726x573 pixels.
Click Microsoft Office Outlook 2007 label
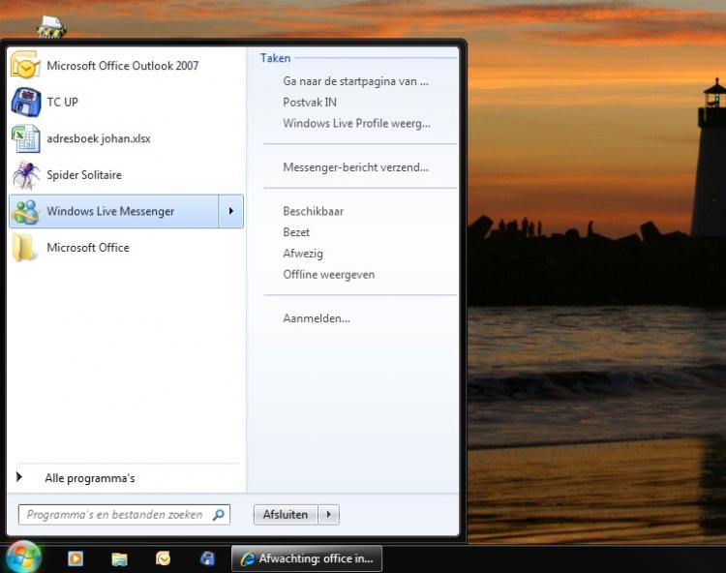(x=123, y=66)
